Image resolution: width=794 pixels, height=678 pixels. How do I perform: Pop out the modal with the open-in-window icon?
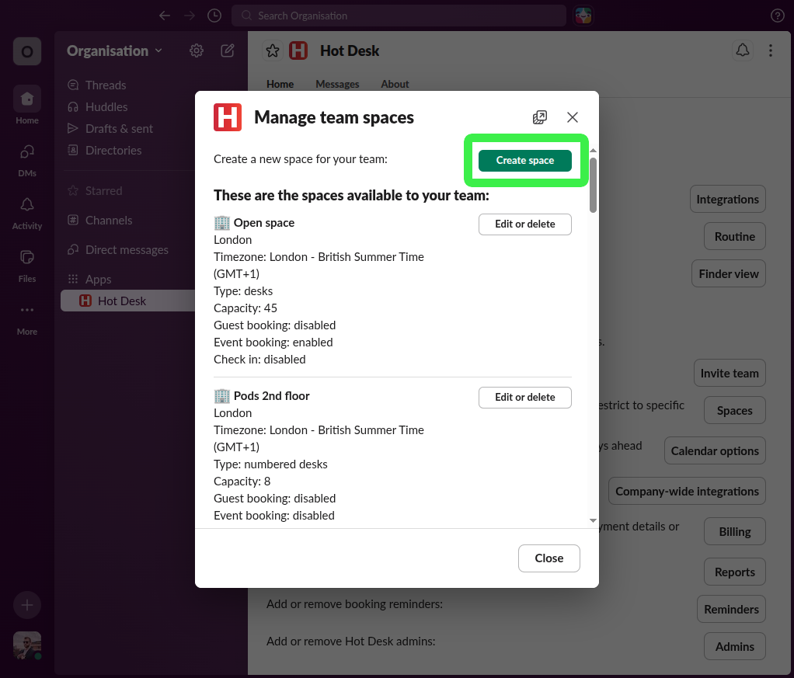pyautogui.click(x=540, y=116)
